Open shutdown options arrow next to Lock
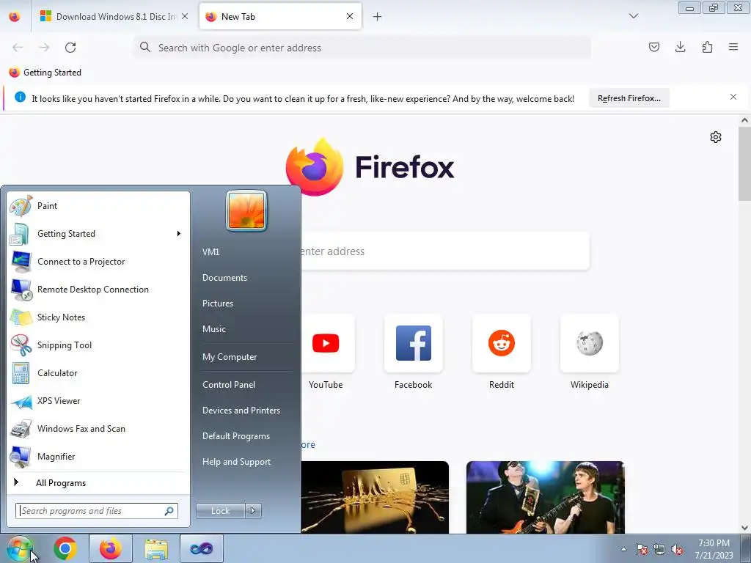Image resolution: width=751 pixels, height=563 pixels. point(253,511)
